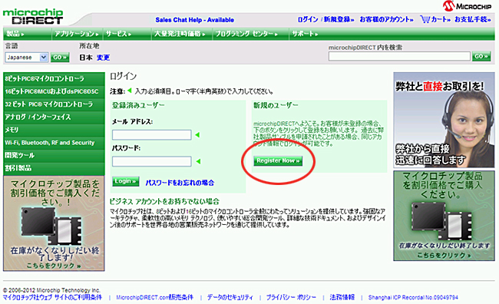Click the 登録済みユーザー heading
This screenshot has width=499, height=304.
(x=138, y=105)
